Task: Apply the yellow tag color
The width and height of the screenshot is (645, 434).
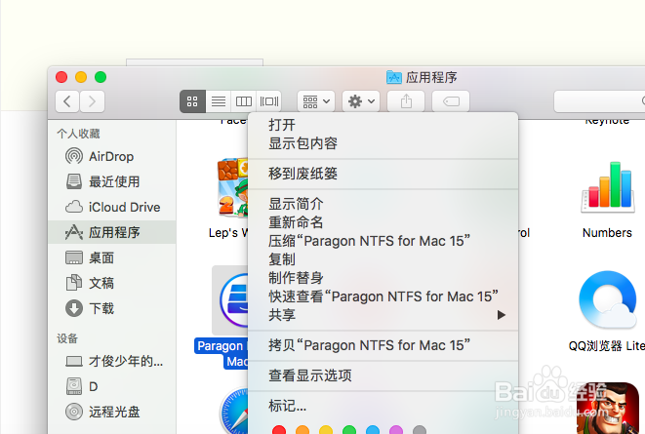Action: 326,430
